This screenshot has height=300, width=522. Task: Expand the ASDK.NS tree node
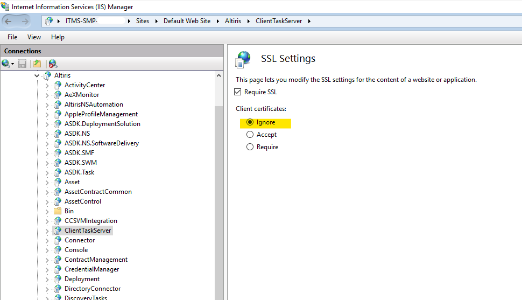pos(47,134)
